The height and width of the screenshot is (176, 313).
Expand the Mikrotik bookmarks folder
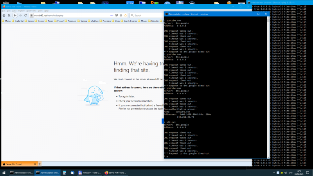[x=153, y=21]
